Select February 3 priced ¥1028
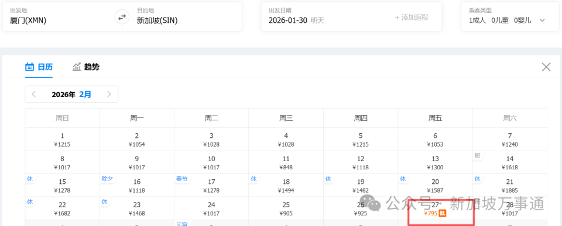The width and height of the screenshot is (562, 226). pyautogui.click(x=211, y=140)
